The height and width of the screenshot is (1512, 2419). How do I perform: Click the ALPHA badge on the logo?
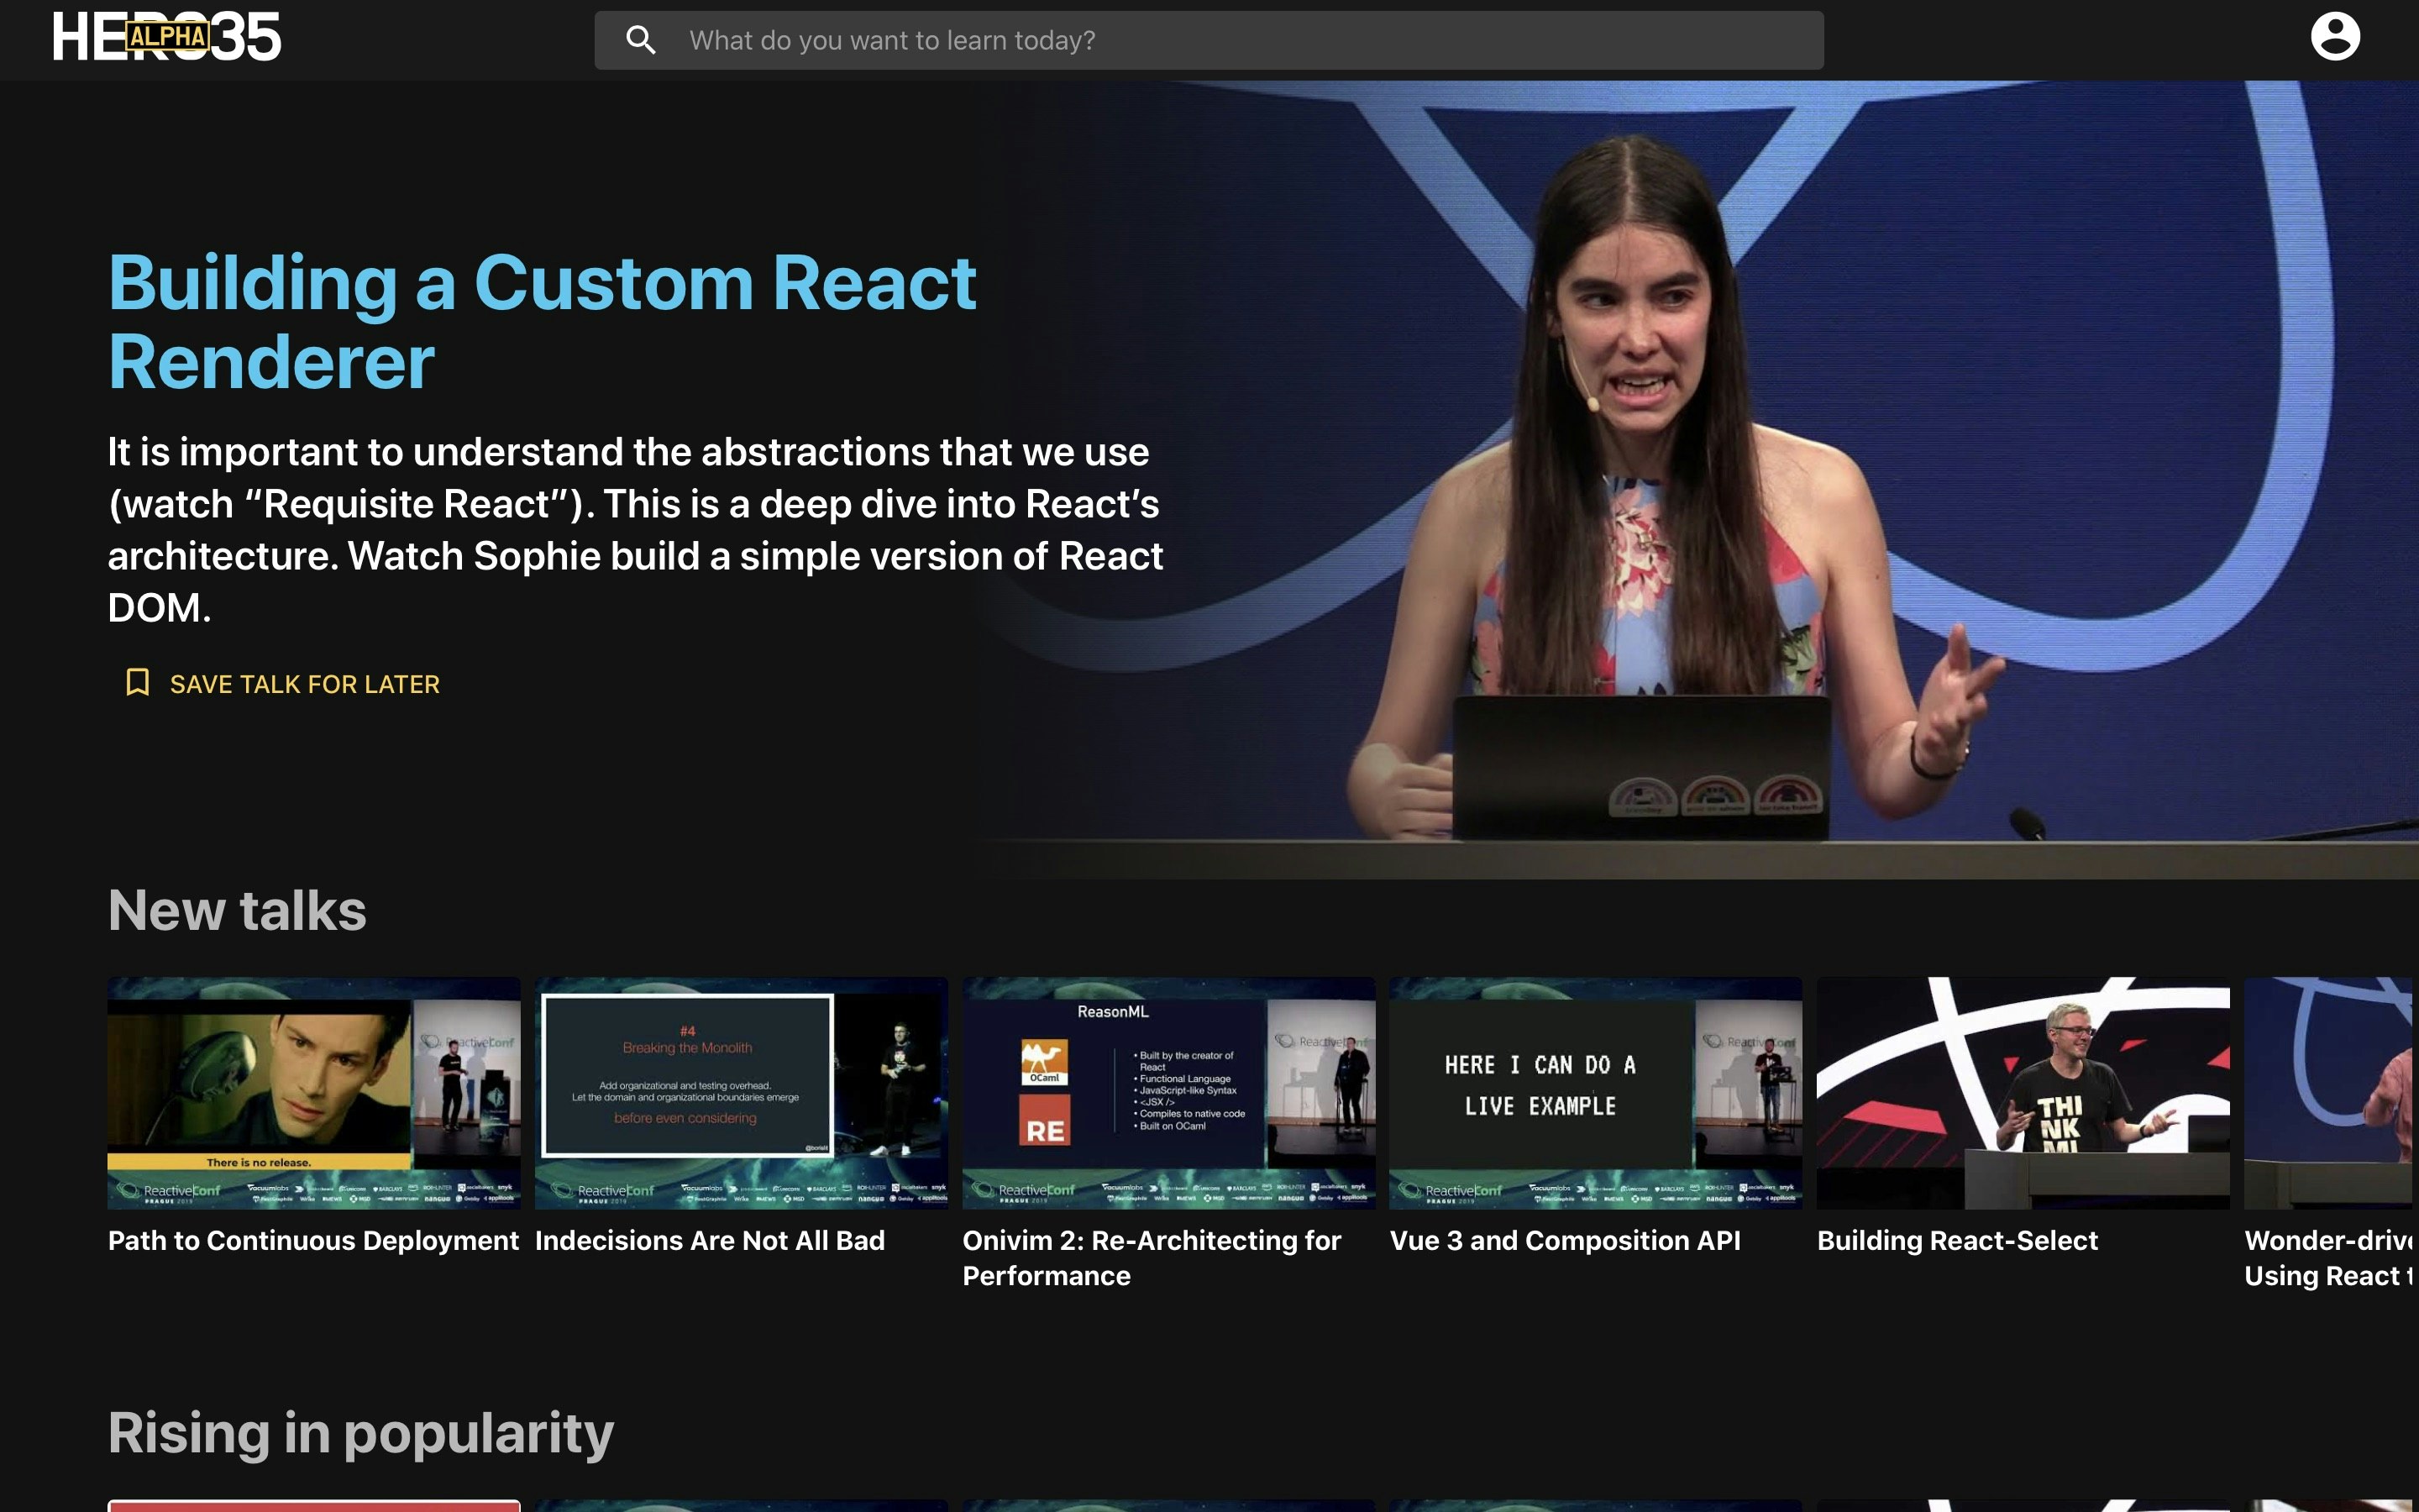[167, 37]
